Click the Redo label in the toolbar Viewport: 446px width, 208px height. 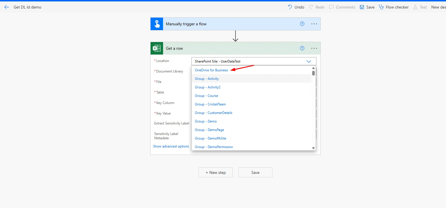coord(320,7)
